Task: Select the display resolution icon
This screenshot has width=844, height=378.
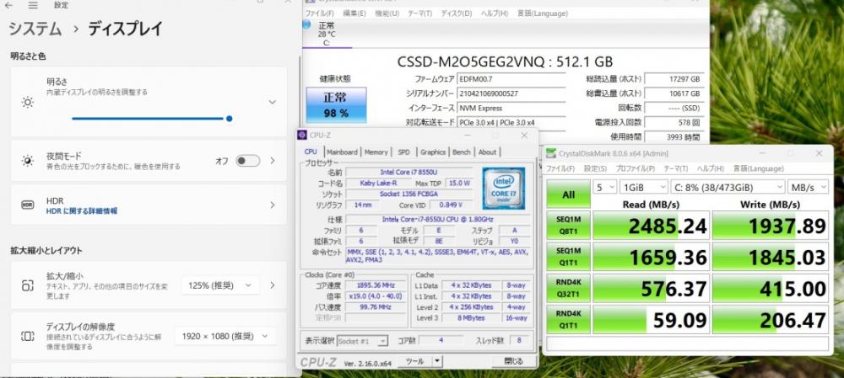Action: (x=28, y=337)
